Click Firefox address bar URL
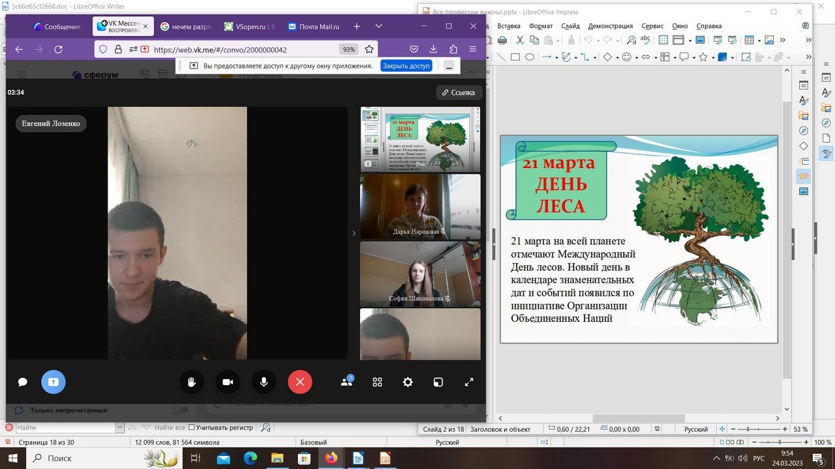This screenshot has height=469, width=835. [x=220, y=49]
